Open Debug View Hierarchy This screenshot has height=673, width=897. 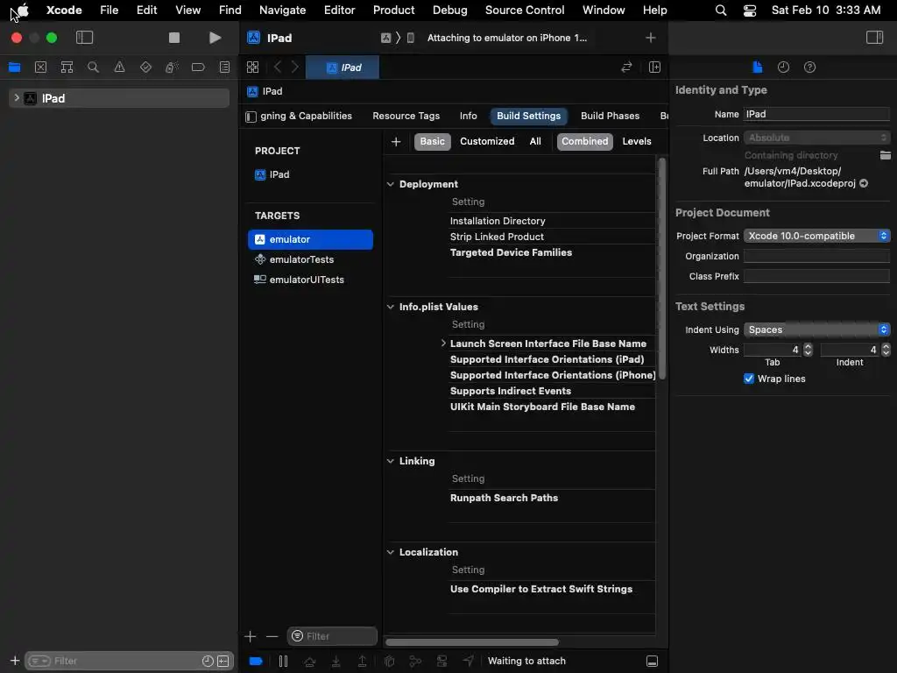389,662
